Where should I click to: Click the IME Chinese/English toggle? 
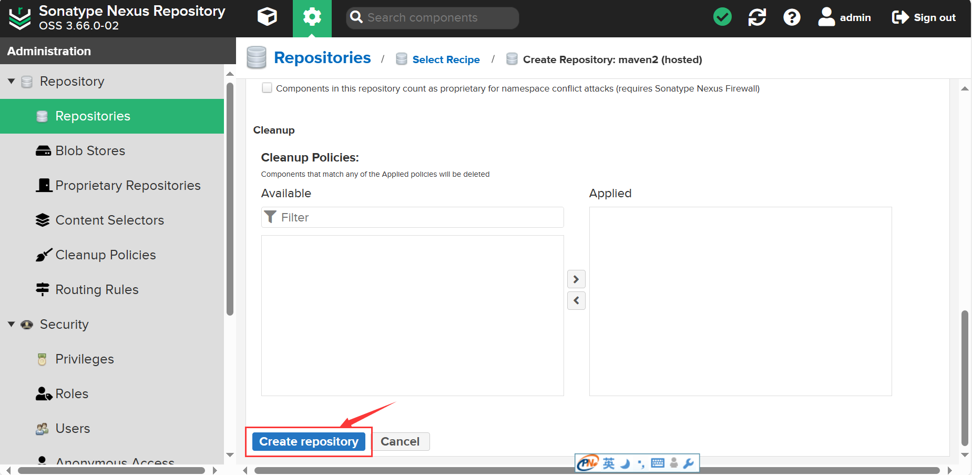coord(609,463)
